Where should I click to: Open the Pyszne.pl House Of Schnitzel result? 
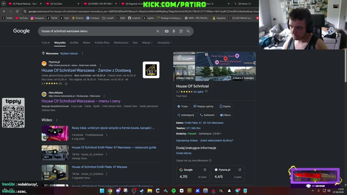coord(86,70)
